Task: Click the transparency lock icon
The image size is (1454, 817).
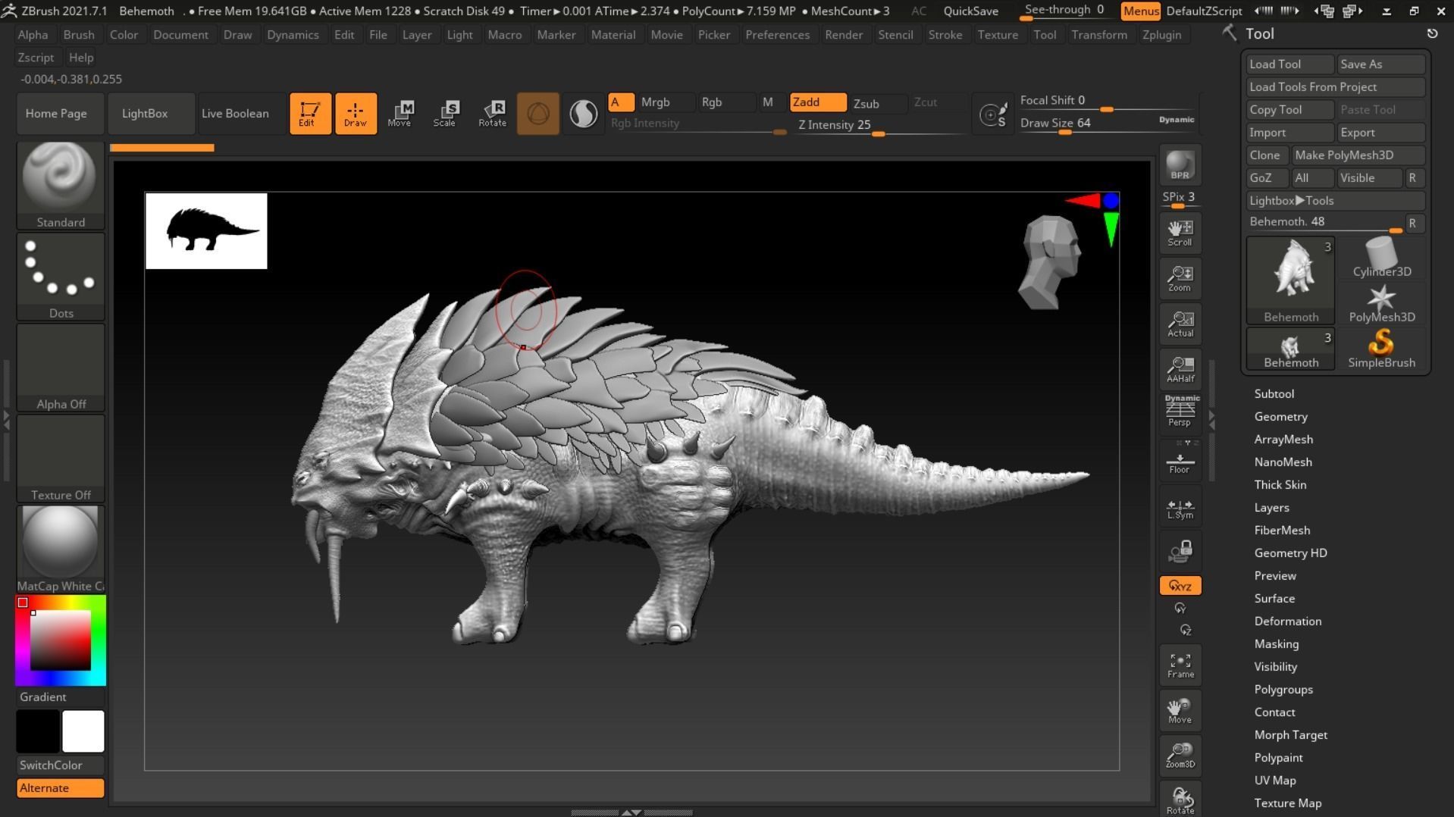Action: click(1180, 551)
